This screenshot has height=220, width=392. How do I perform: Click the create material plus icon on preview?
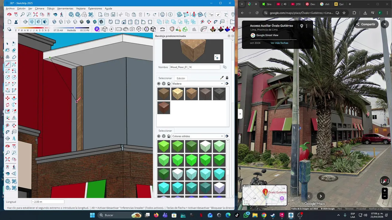click(217, 57)
